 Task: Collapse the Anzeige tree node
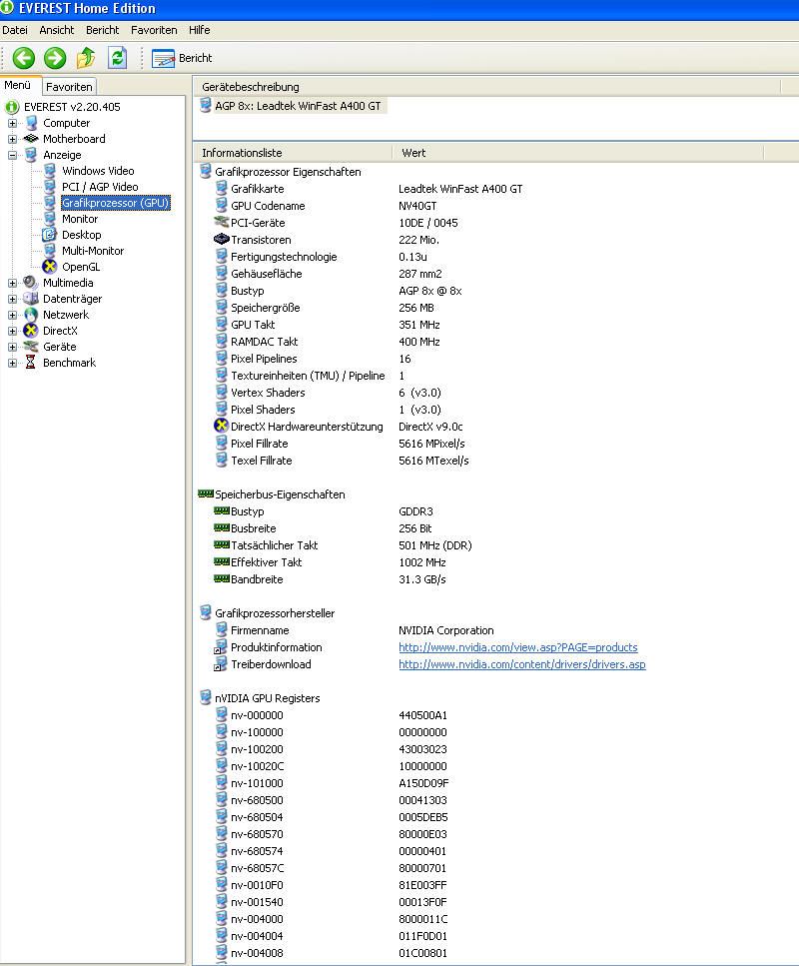click(12, 155)
